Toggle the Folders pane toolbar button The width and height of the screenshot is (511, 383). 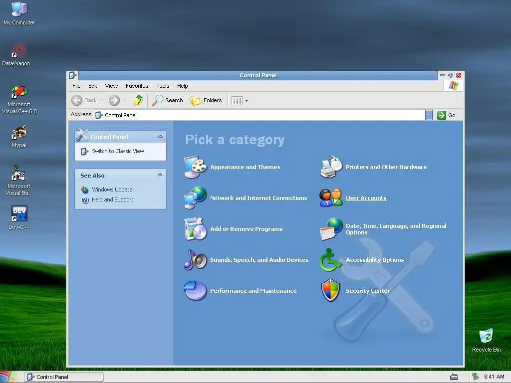point(206,100)
